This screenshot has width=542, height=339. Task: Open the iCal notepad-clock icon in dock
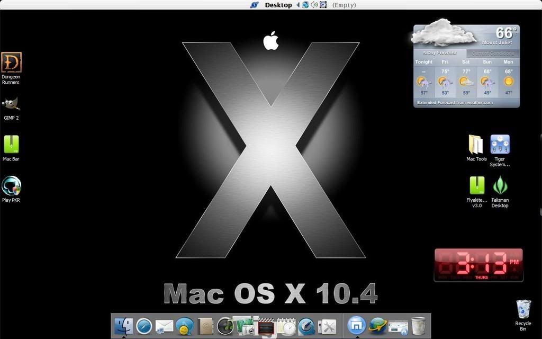[286, 326]
